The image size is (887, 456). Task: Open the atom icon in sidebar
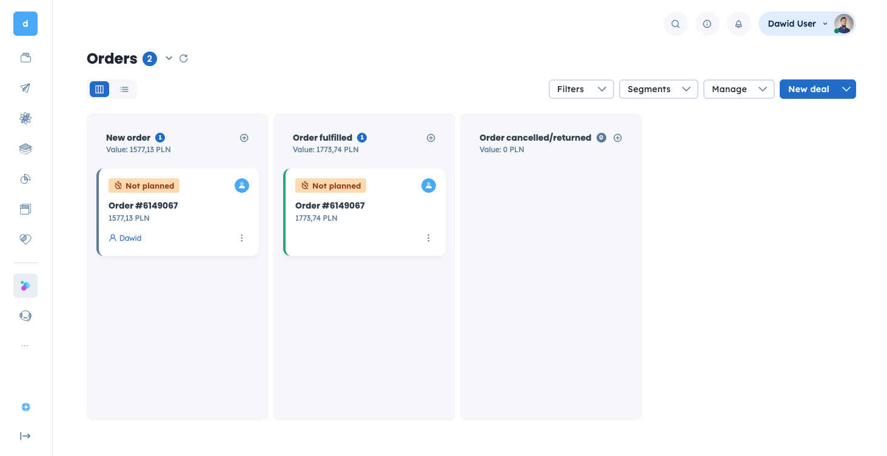pyautogui.click(x=25, y=118)
